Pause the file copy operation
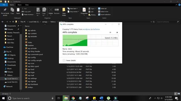 (x=110, y=33)
